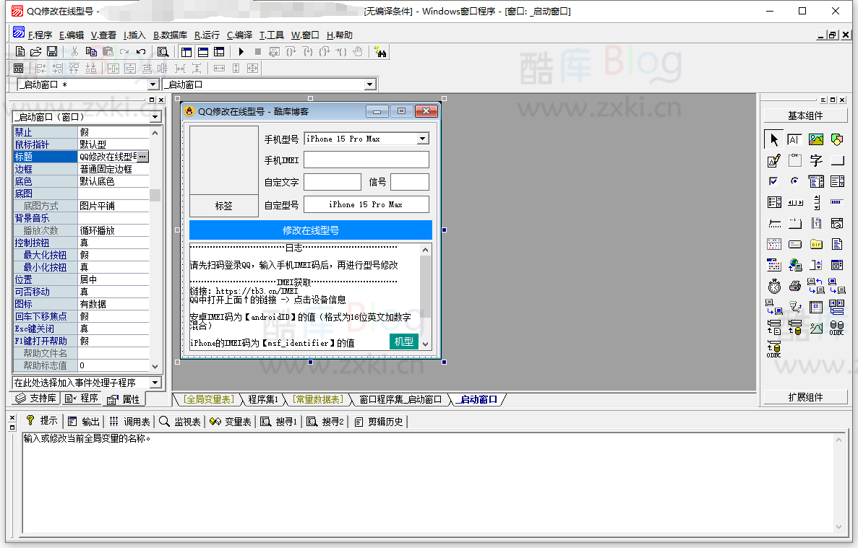Click the Open file folder icon

click(35, 52)
